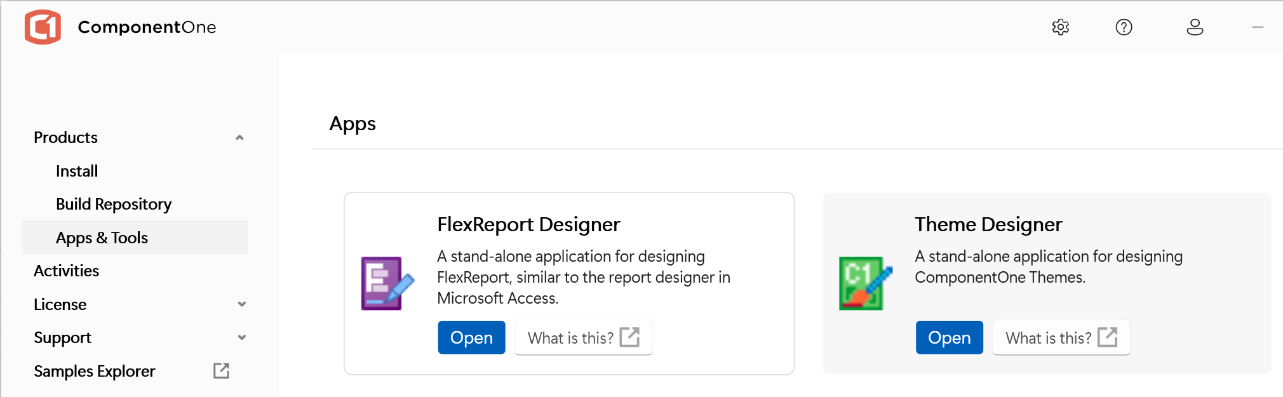Open settings via the gear icon
The height and width of the screenshot is (397, 1283).
1061,27
